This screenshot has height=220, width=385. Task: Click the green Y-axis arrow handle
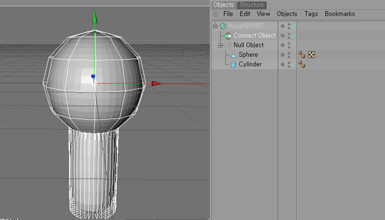pos(95,19)
